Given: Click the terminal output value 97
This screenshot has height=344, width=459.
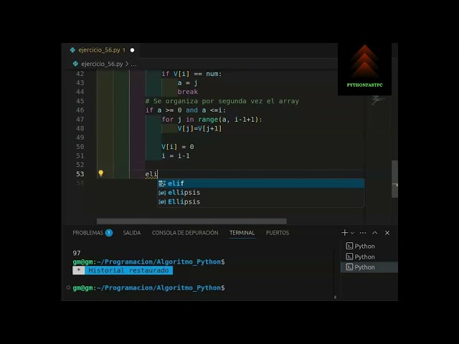Looking at the screenshot, I should [77, 253].
